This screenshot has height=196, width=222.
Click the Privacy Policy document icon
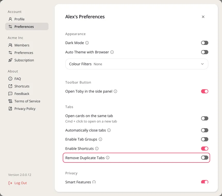coord(10,109)
